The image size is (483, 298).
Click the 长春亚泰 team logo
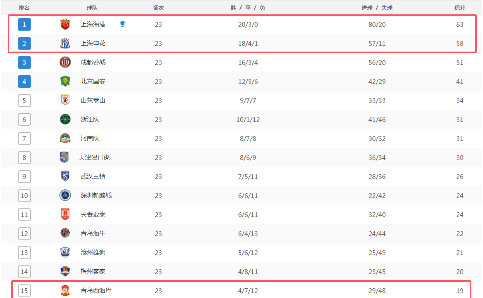tap(65, 215)
